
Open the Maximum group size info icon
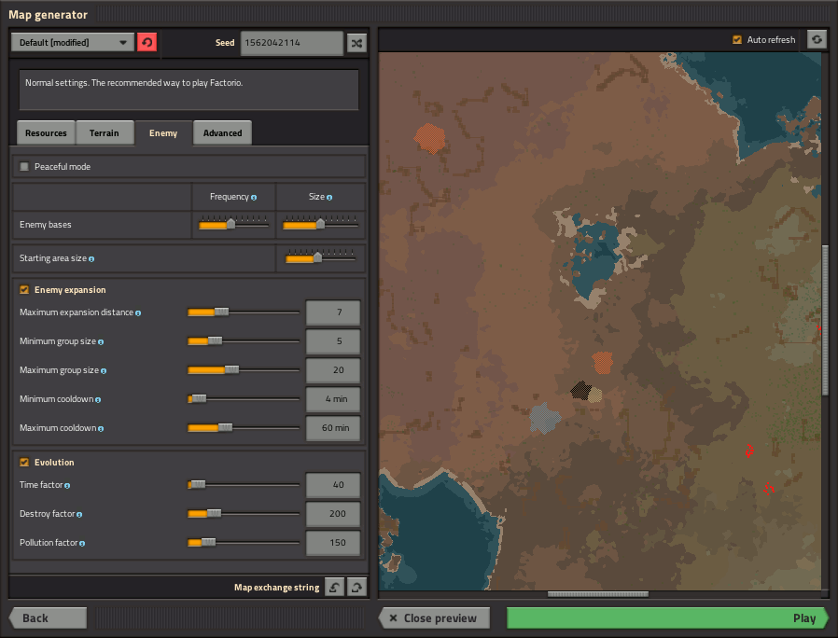click(104, 371)
